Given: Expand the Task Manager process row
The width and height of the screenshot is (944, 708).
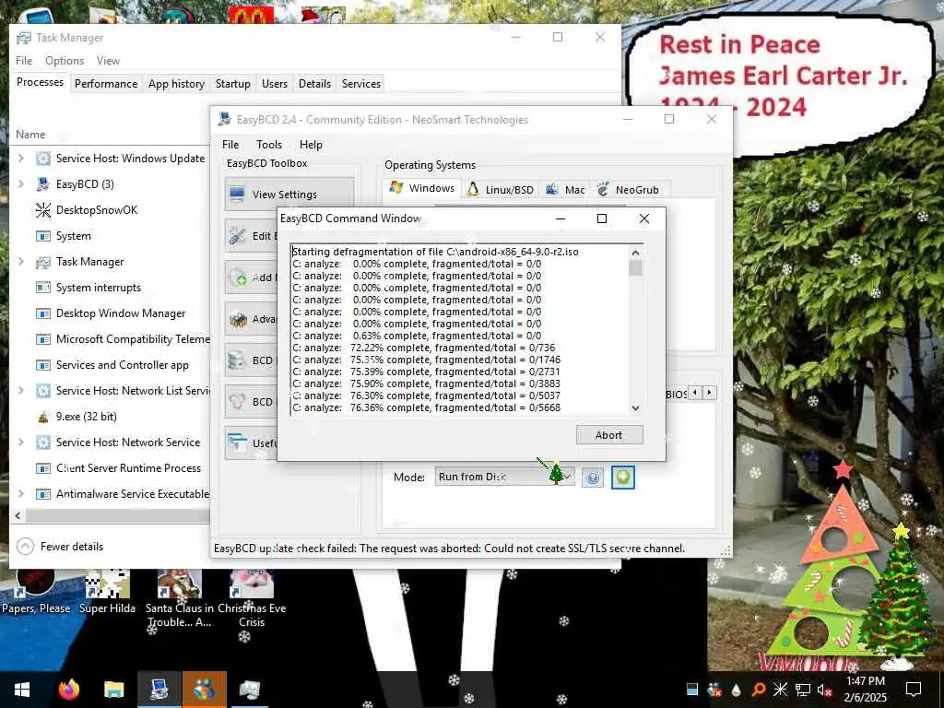Looking at the screenshot, I should coord(21,261).
